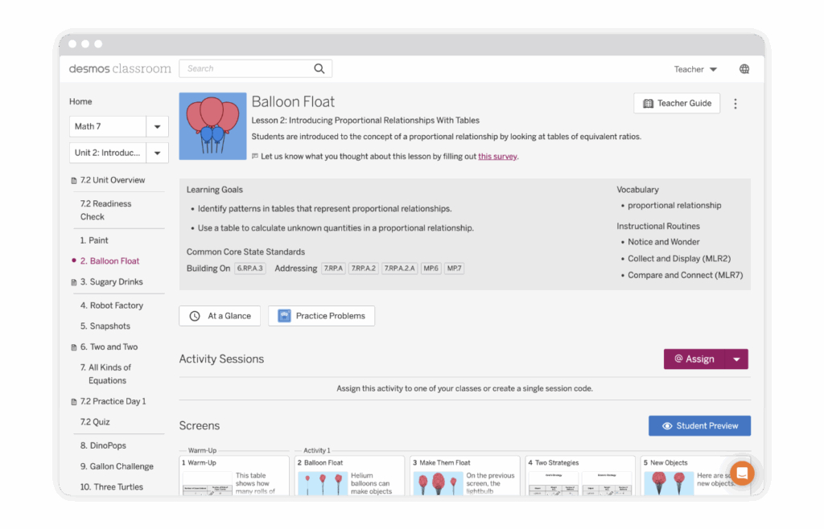The width and height of the screenshot is (824, 529).
Task: Follow the this survey link
Action: pos(497,156)
